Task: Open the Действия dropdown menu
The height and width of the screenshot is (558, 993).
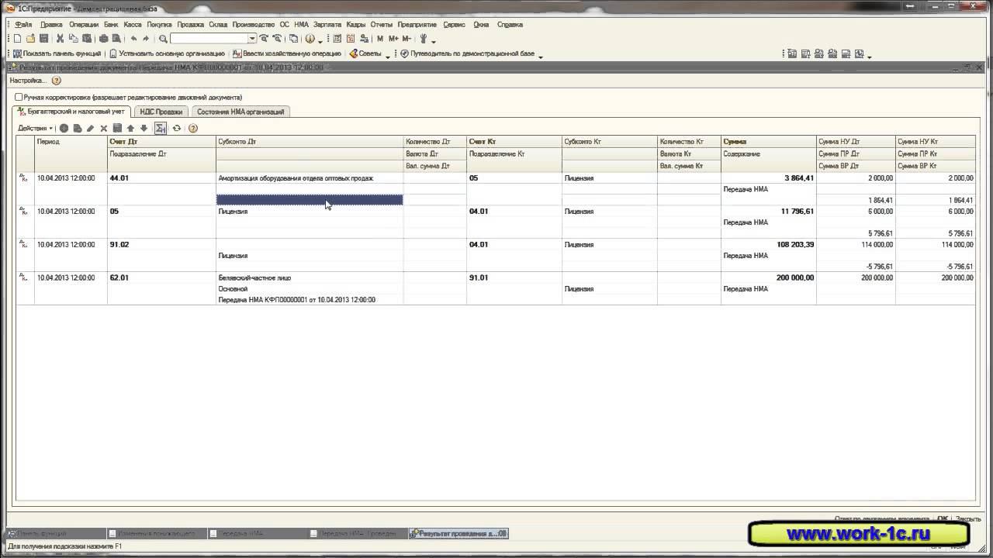Action: [35, 128]
